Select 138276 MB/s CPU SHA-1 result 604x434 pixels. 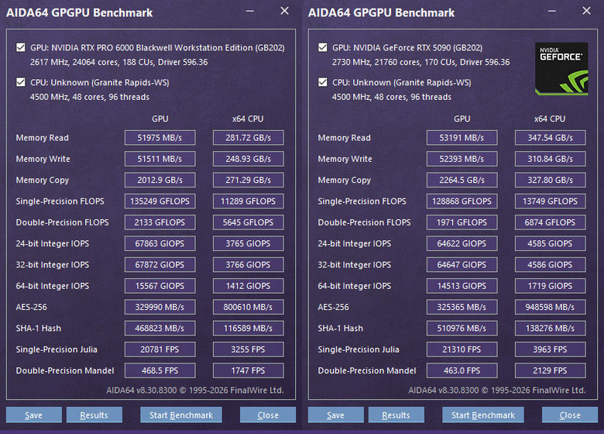pos(550,329)
